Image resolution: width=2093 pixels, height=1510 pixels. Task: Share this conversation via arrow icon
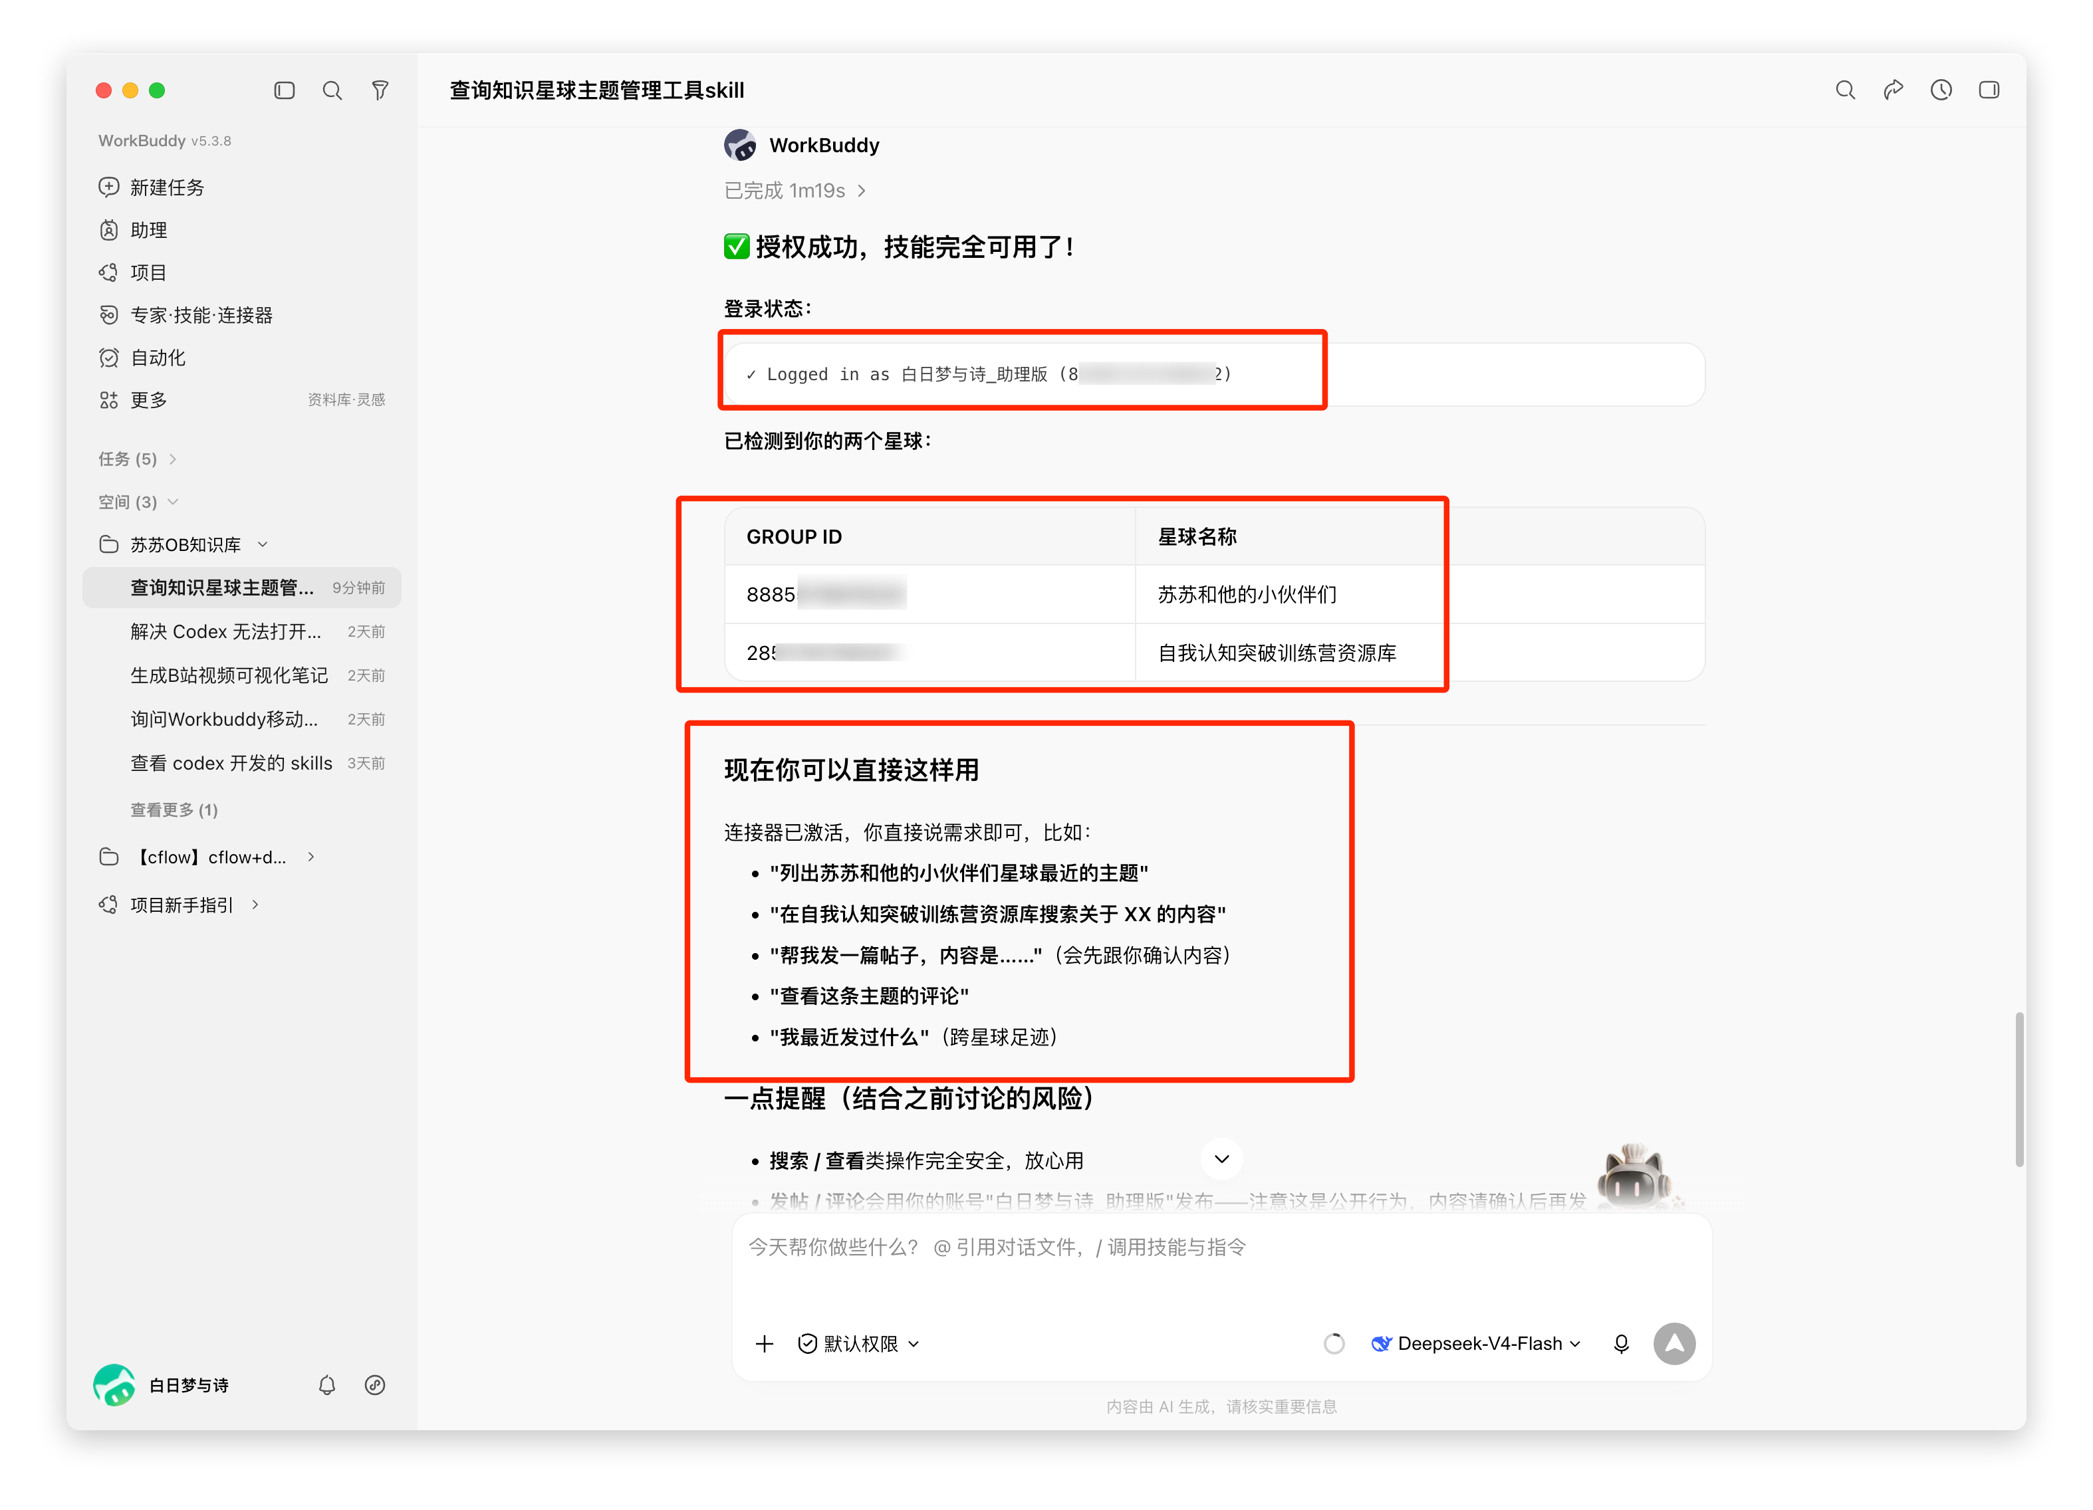pyautogui.click(x=1893, y=90)
